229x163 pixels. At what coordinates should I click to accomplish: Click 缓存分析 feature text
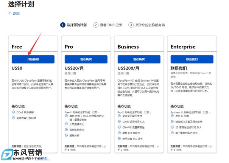tap(74, 135)
